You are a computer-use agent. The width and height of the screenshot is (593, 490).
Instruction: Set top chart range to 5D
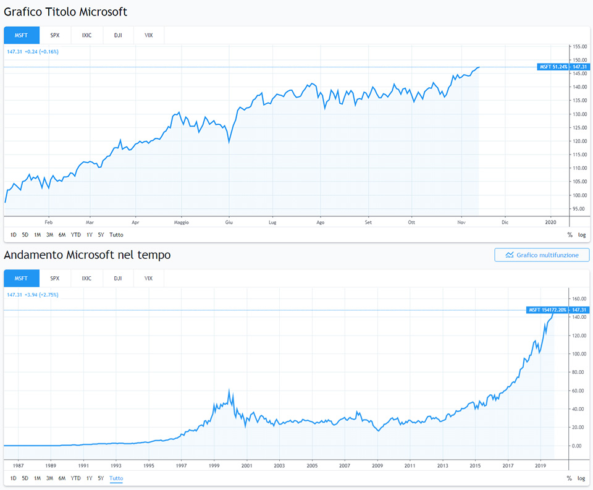(25, 235)
